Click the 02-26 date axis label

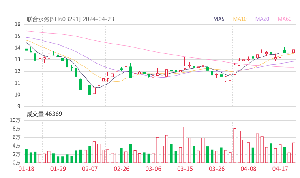pos(122,169)
